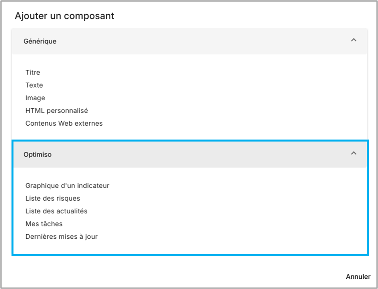Add Contenus Web externes component
Viewport: 378px width, 289px height.
click(64, 123)
